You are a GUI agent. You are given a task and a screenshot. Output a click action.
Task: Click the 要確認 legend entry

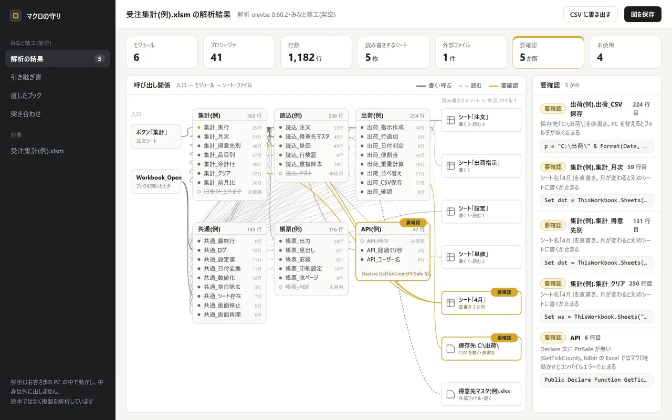pos(503,86)
